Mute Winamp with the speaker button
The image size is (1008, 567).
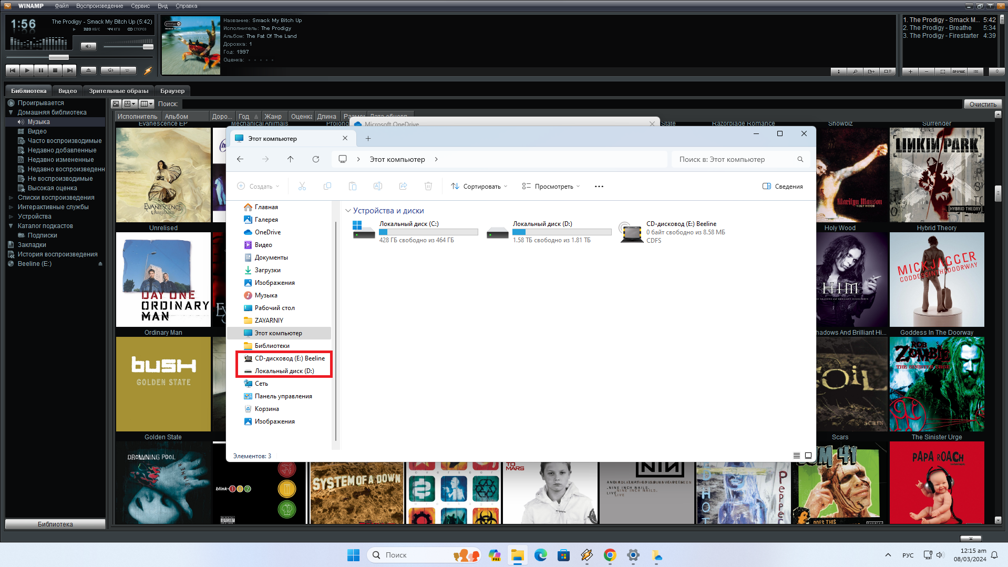tap(88, 46)
